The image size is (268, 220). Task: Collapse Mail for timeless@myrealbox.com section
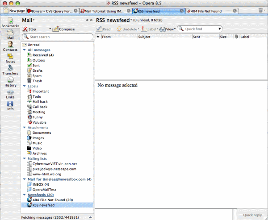[24, 179]
